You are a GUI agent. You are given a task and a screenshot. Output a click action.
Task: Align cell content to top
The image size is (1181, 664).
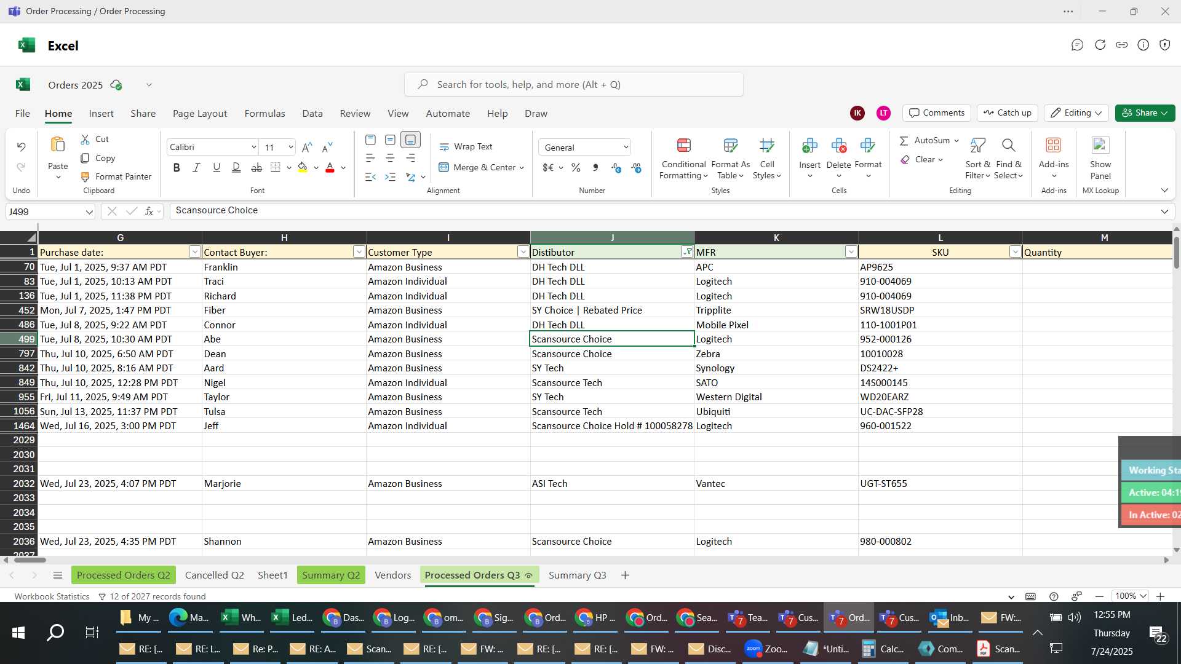tap(370, 140)
